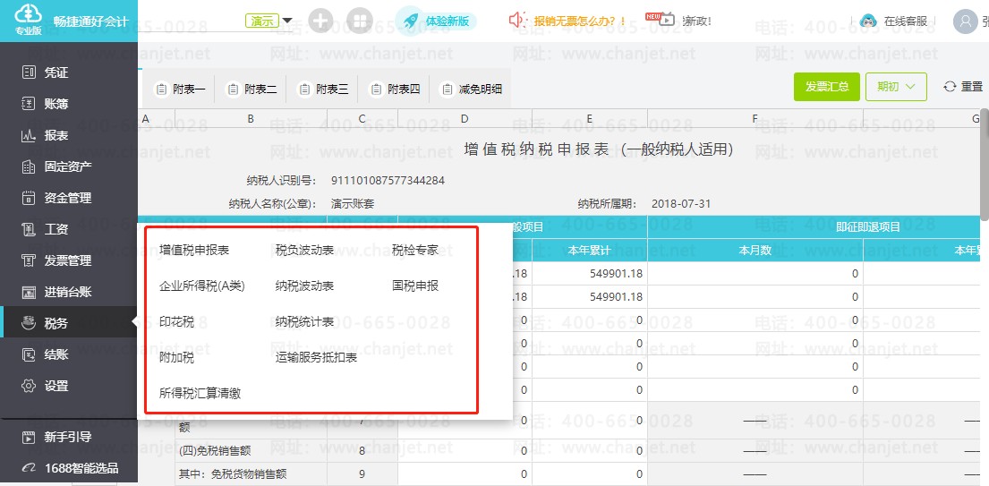Switch to the 附表三 tab
Image resolution: width=989 pixels, height=486 pixels.
coord(323,90)
